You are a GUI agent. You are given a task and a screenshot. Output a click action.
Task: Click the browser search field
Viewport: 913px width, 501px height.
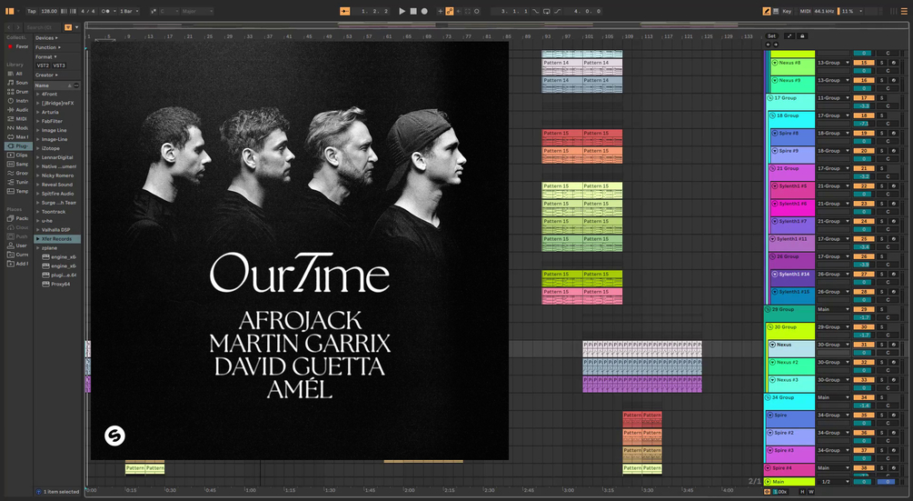click(x=43, y=27)
